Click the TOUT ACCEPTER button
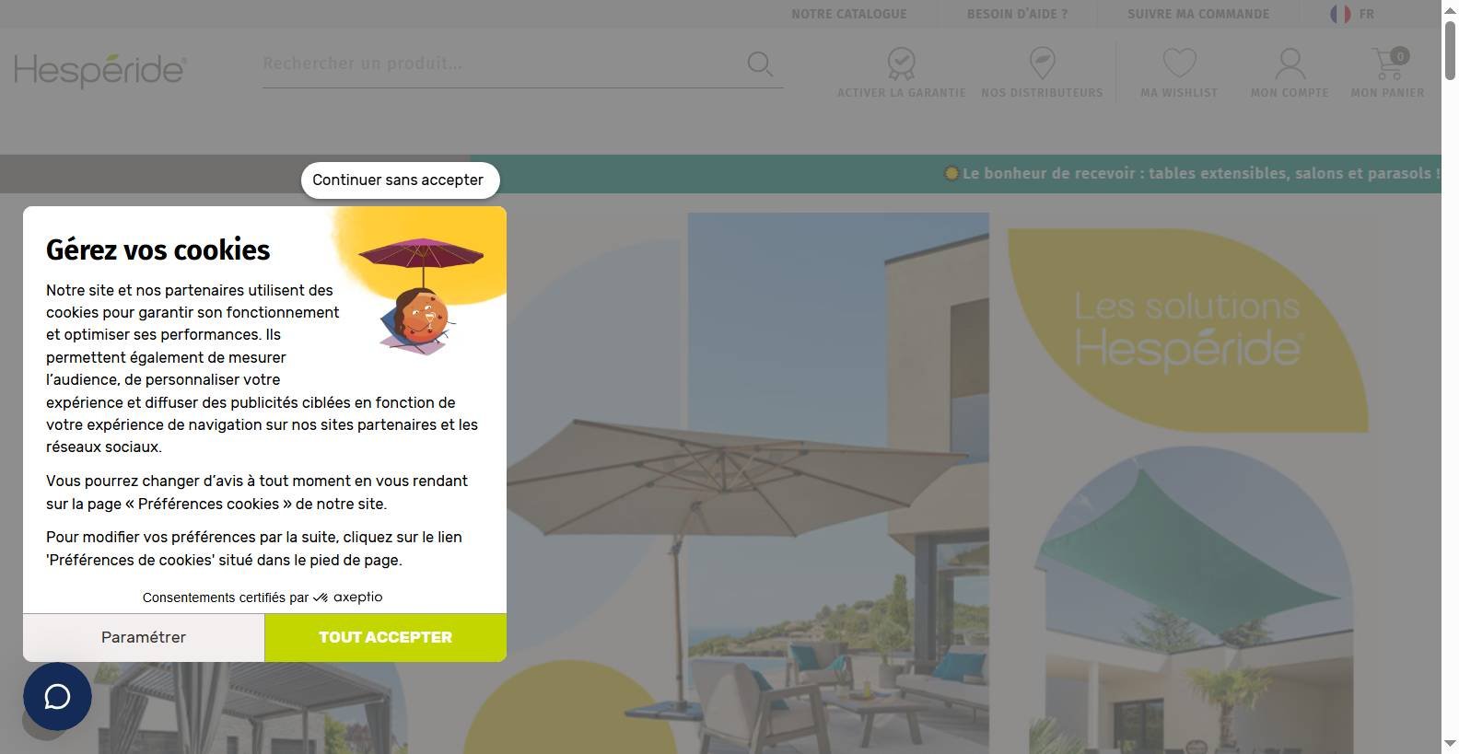Viewport: 1459px width, 754px height. click(x=385, y=637)
